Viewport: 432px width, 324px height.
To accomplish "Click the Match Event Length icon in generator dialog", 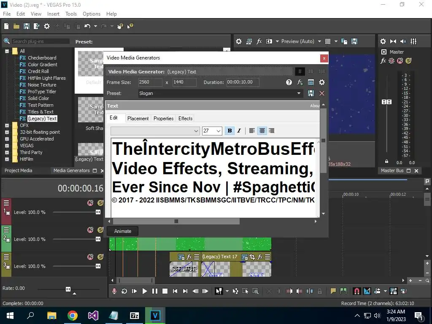I will tap(311, 82).
